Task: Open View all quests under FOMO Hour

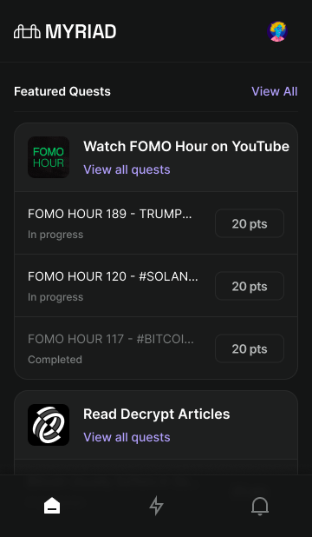Action: point(127,169)
